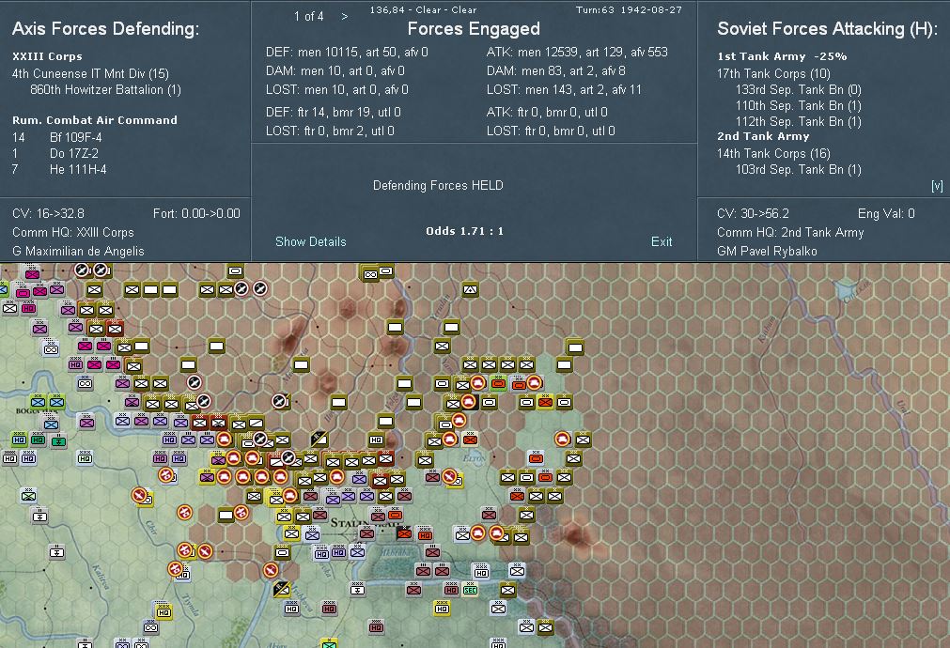Click olive counter with double-ring motorized symbol
This screenshot has width=950, height=648.
(370, 273)
